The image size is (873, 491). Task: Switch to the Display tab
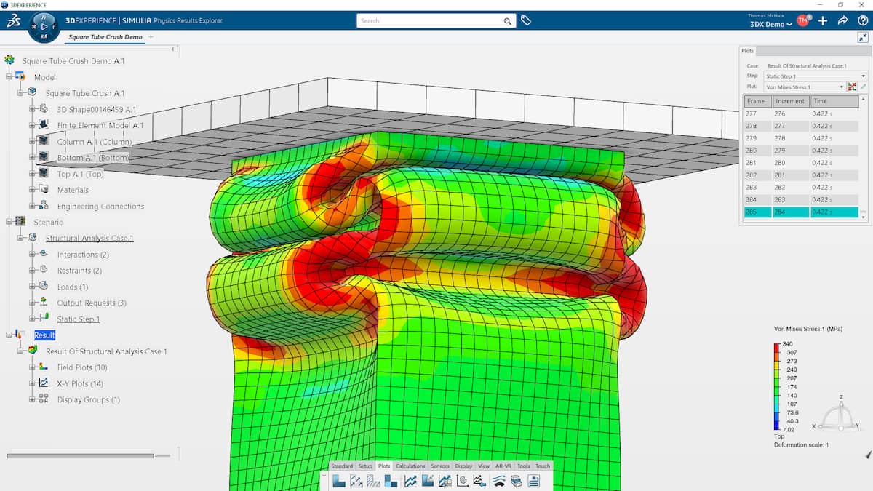[x=463, y=466]
